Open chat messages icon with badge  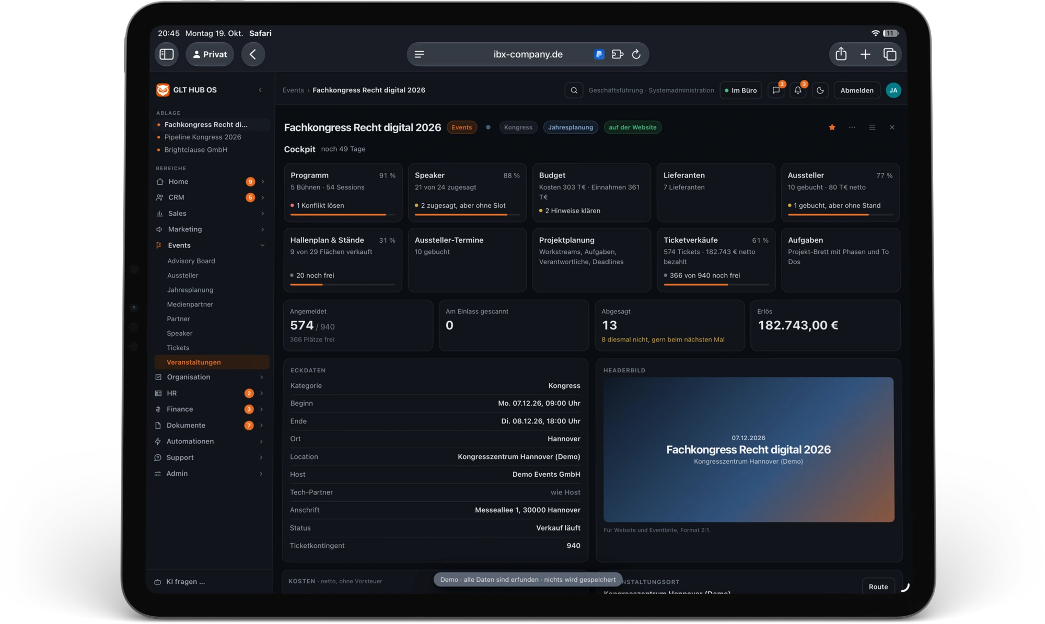coord(776,90)
